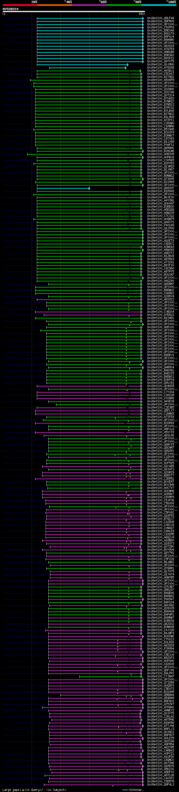The width and height of the screenshot is (179, 792).
Task: Select the UniRef100_Q46S71 label
Action: tap(161, 222)
